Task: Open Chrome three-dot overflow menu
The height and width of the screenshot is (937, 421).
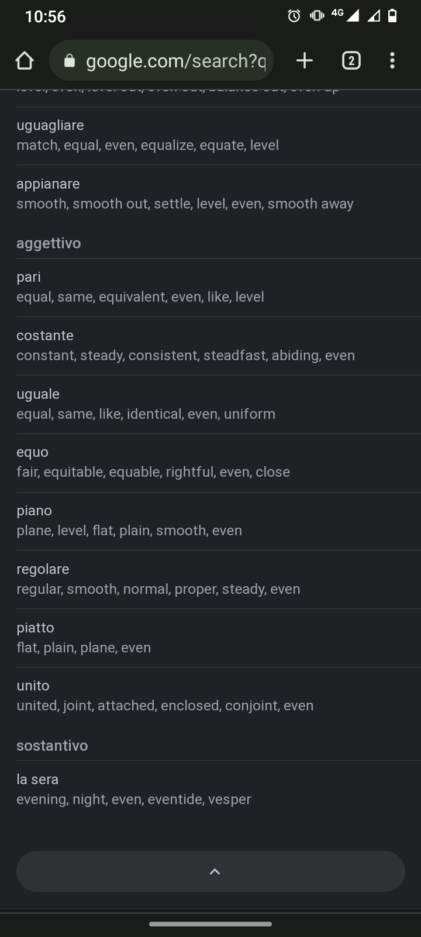Action: [x=392, y=60]
